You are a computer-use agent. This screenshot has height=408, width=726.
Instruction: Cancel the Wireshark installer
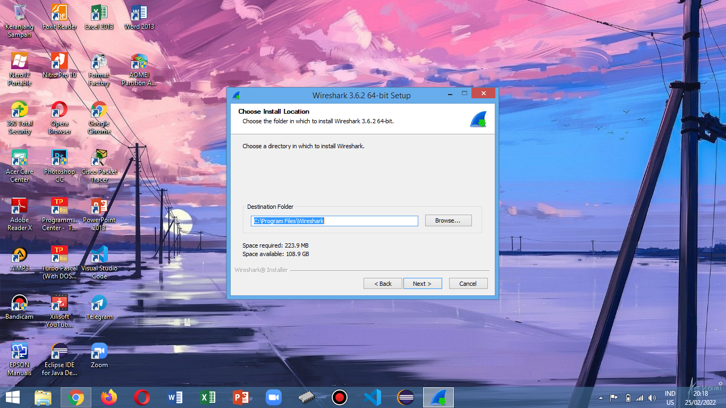468,284
